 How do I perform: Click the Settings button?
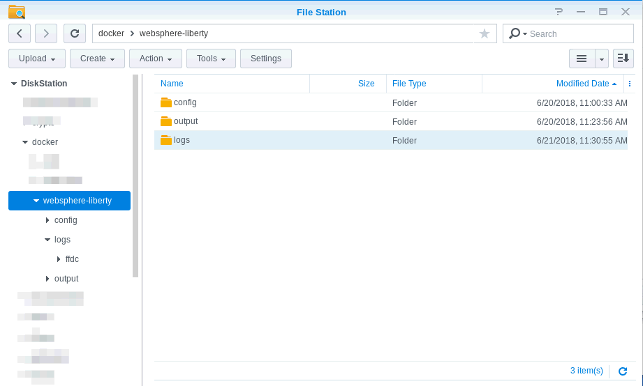265,59
